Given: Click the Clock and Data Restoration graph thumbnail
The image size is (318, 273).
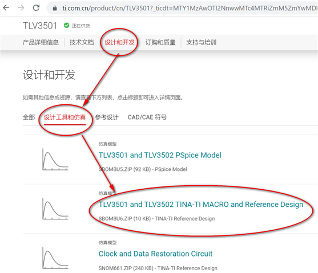Looking at the screenshot, I should click(x=55, y=258).
